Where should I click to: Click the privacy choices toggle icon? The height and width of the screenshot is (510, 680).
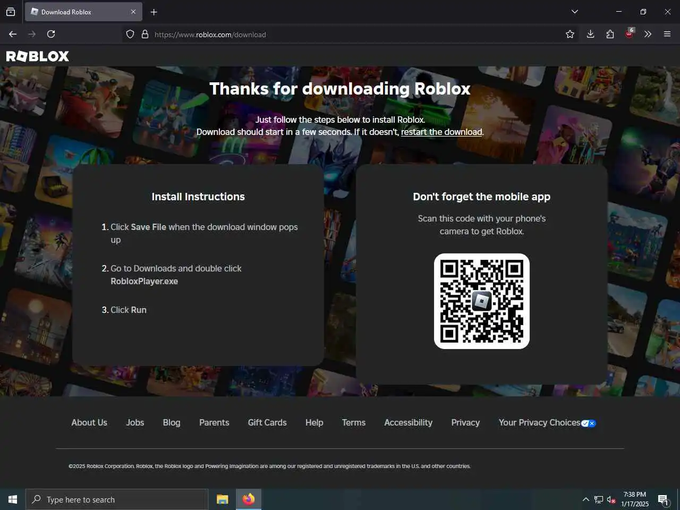[x=589, y=423]
